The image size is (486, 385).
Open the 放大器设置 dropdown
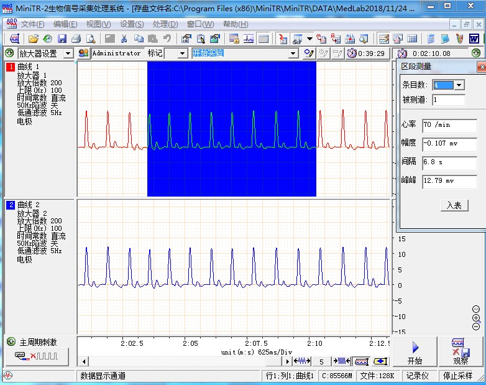(x=68, y=53)
